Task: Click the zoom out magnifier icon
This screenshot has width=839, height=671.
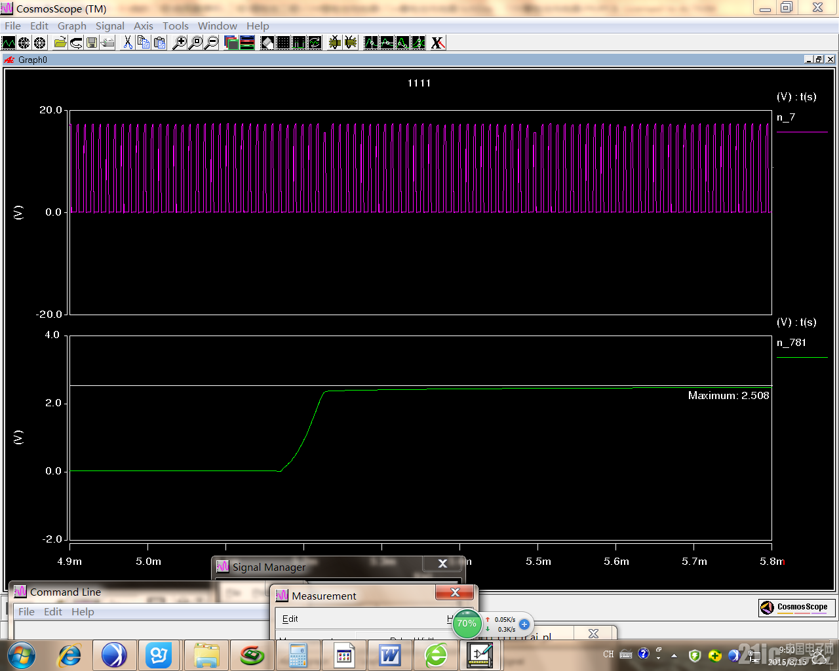Action: [211, 43]
